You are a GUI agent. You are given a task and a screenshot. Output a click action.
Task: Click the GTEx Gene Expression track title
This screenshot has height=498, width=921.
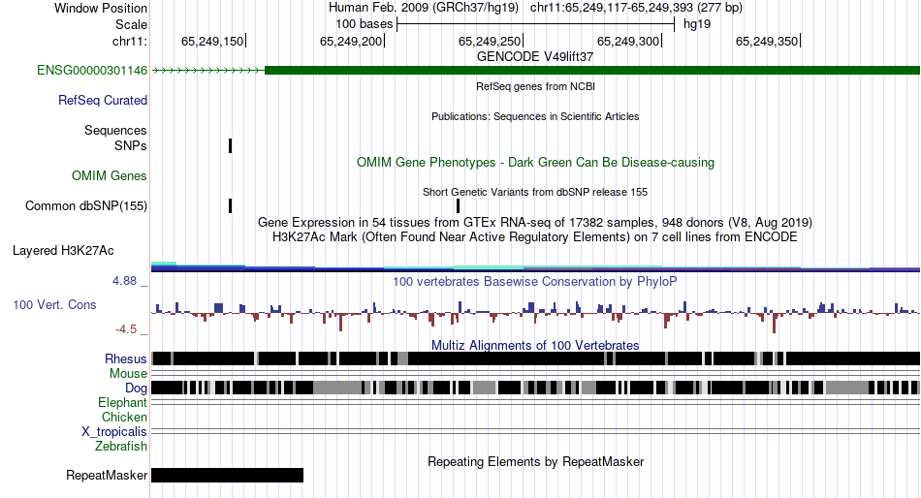535,223
